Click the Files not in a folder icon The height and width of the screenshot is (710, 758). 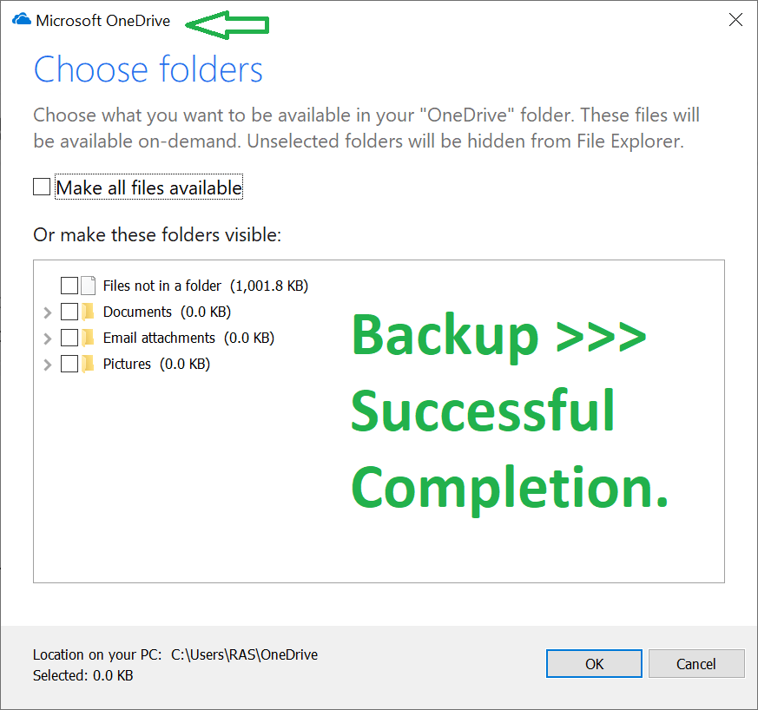pyautogui.click(x=88, y=286)
